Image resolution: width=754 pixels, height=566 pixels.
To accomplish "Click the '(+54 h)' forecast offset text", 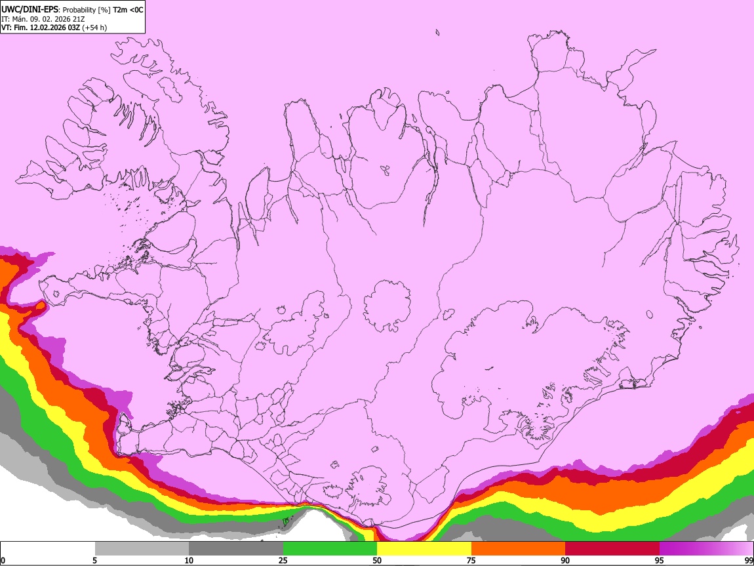I will pyautogui.click(x=94, y=28).
